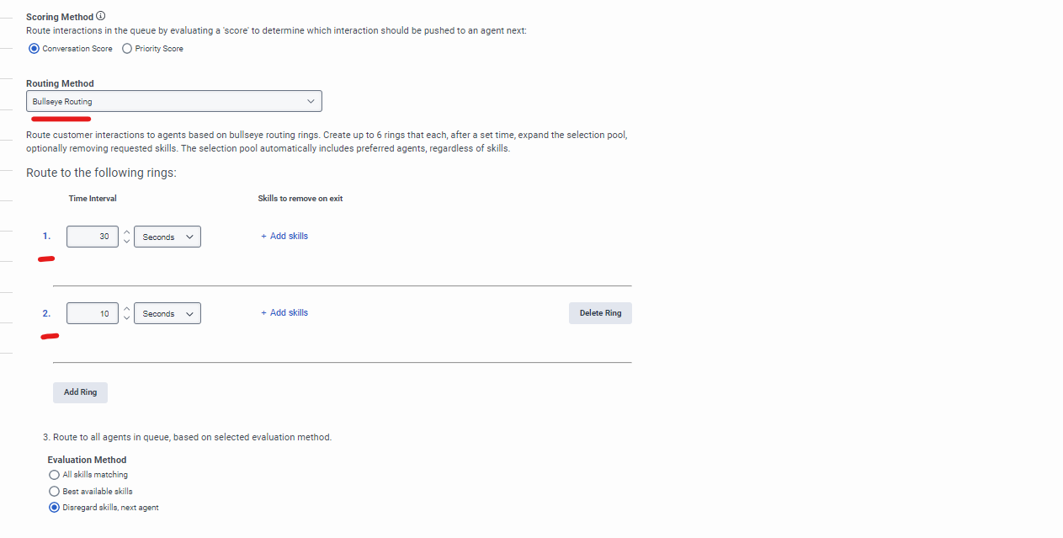Select the Conversation Score option
Image resolution: width=1063 pixels, height=538 pixels.
34,48
